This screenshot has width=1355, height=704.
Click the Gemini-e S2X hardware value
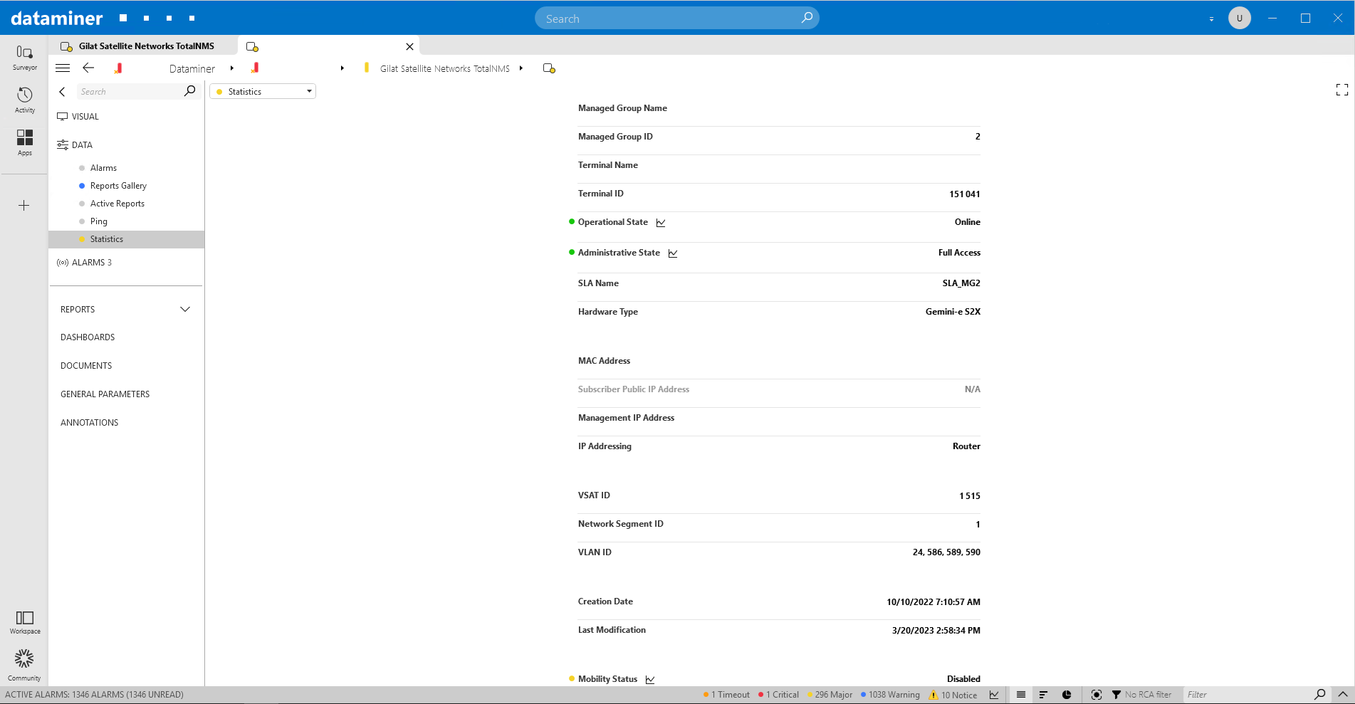(953, 312)
